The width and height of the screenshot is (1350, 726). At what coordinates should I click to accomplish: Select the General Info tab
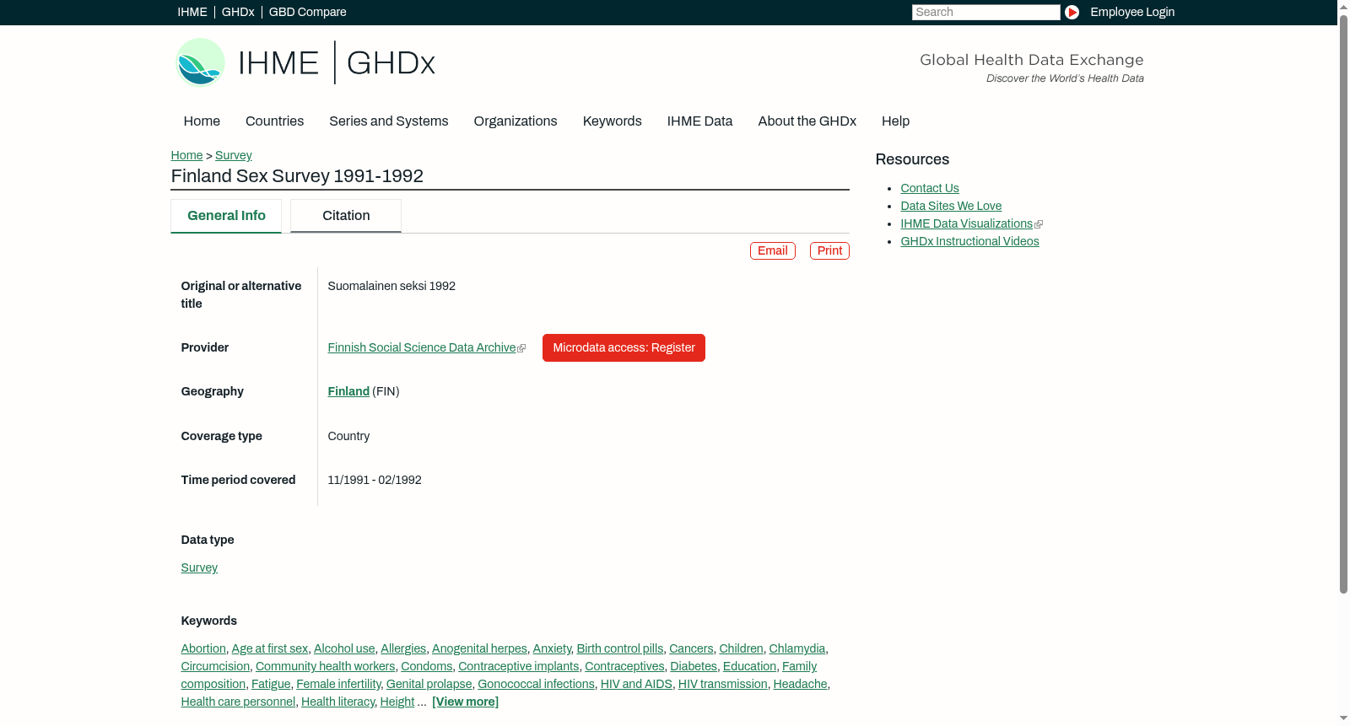point(226,216)
